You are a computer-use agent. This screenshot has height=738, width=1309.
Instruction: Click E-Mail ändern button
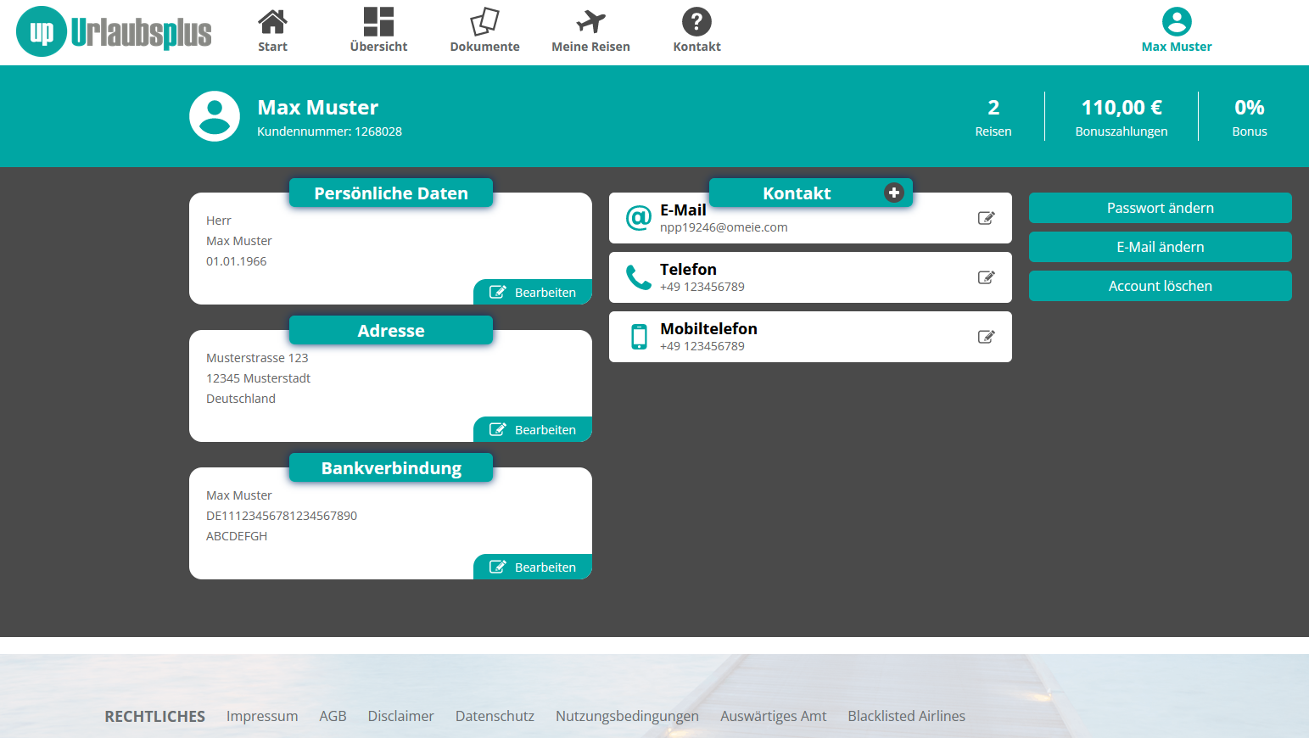[1160, 247]
